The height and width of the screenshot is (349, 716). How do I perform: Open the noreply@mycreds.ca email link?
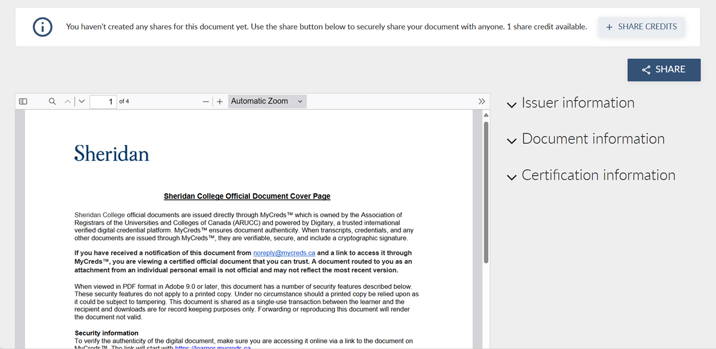284,253
